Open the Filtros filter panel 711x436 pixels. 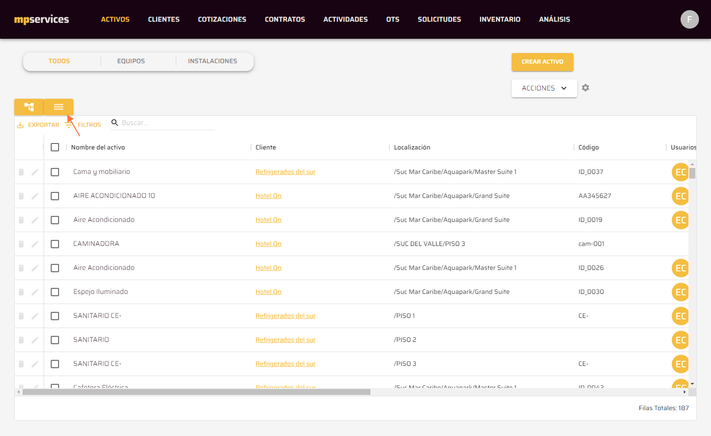coord(83,125)
